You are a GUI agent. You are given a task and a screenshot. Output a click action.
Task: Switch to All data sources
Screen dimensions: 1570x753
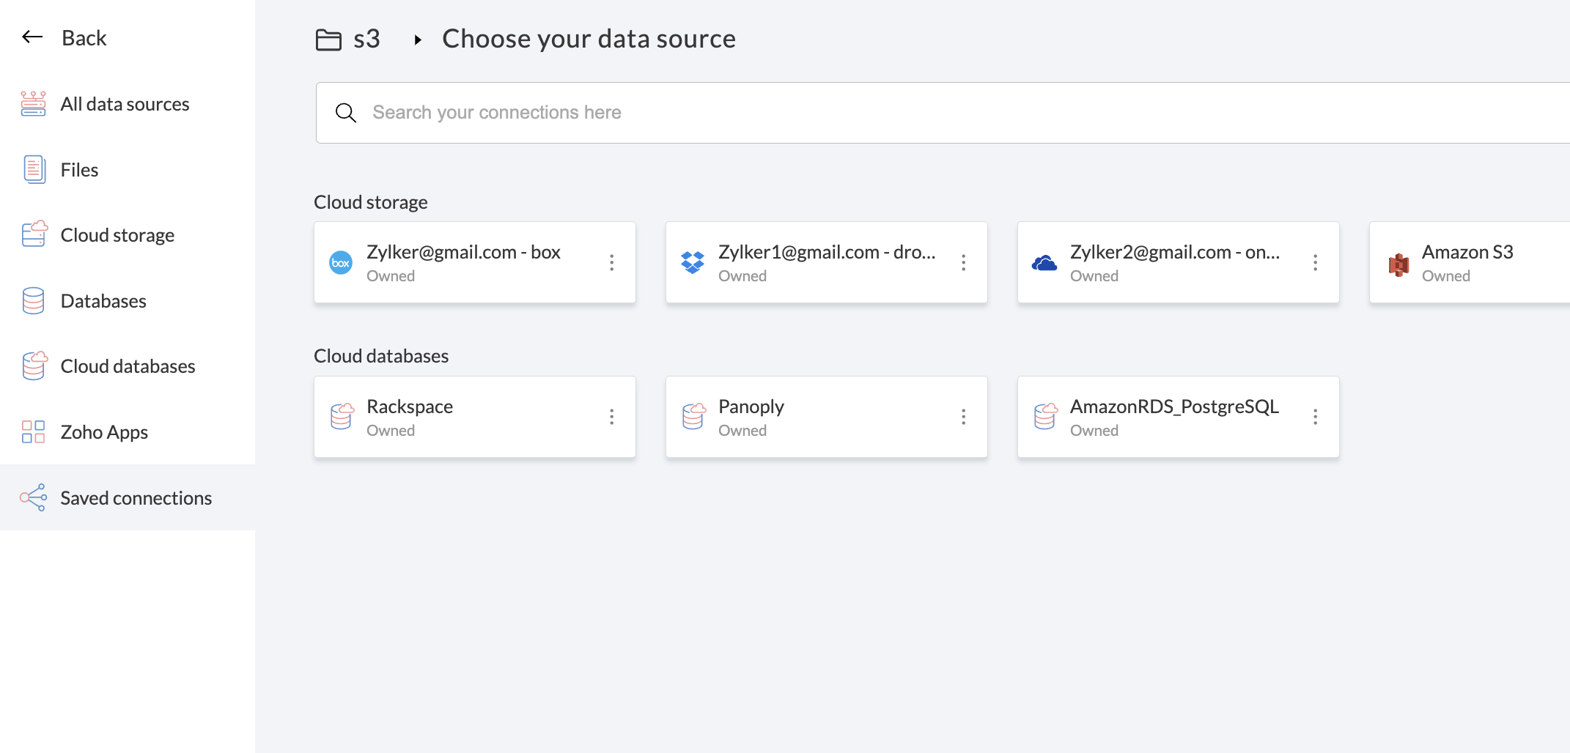(x=125, y=104)
